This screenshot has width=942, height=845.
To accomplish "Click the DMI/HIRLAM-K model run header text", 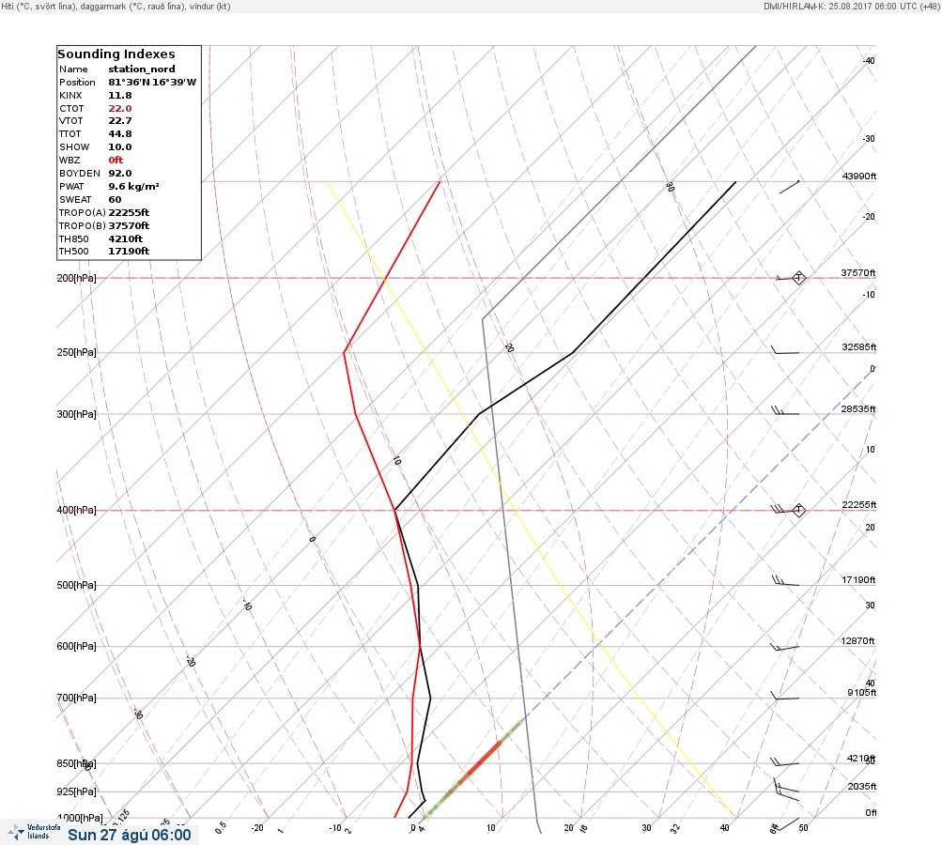I will tap(851, 6).
